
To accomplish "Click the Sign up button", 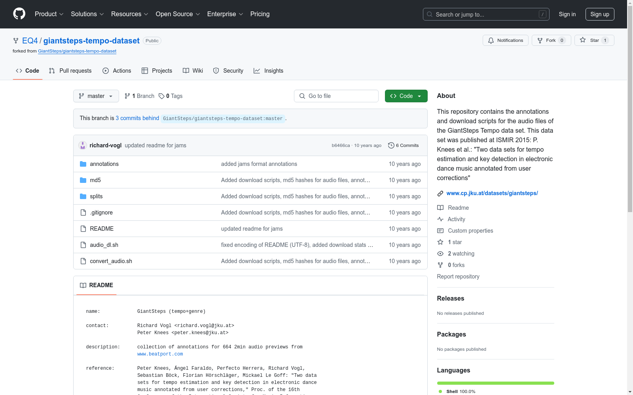I will coord(600,14).
